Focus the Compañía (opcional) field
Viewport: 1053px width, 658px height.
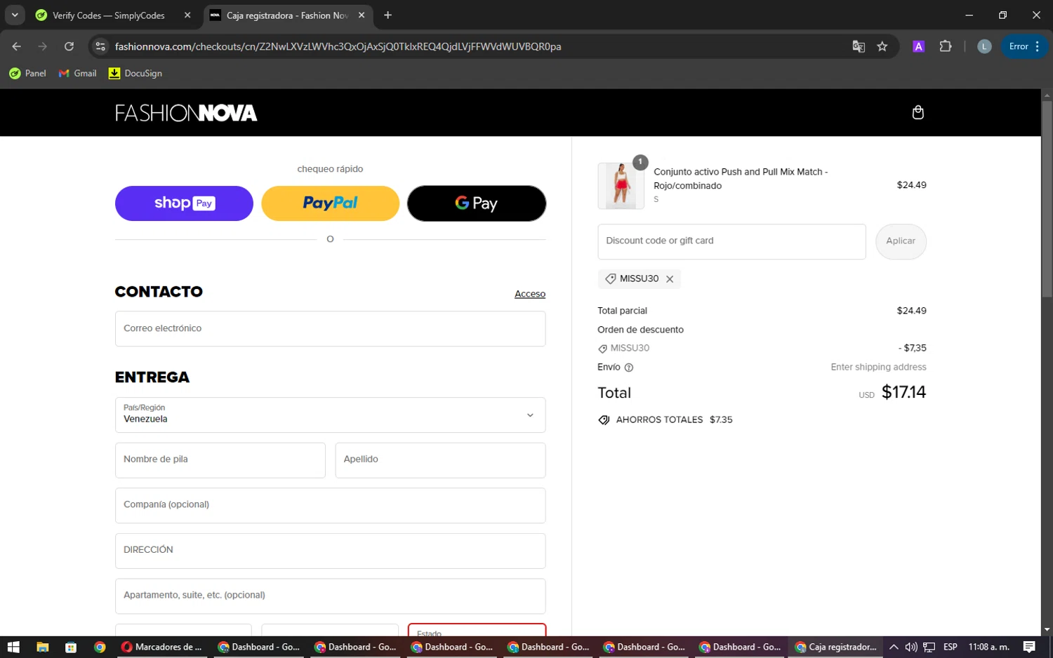tap(330, 505)
